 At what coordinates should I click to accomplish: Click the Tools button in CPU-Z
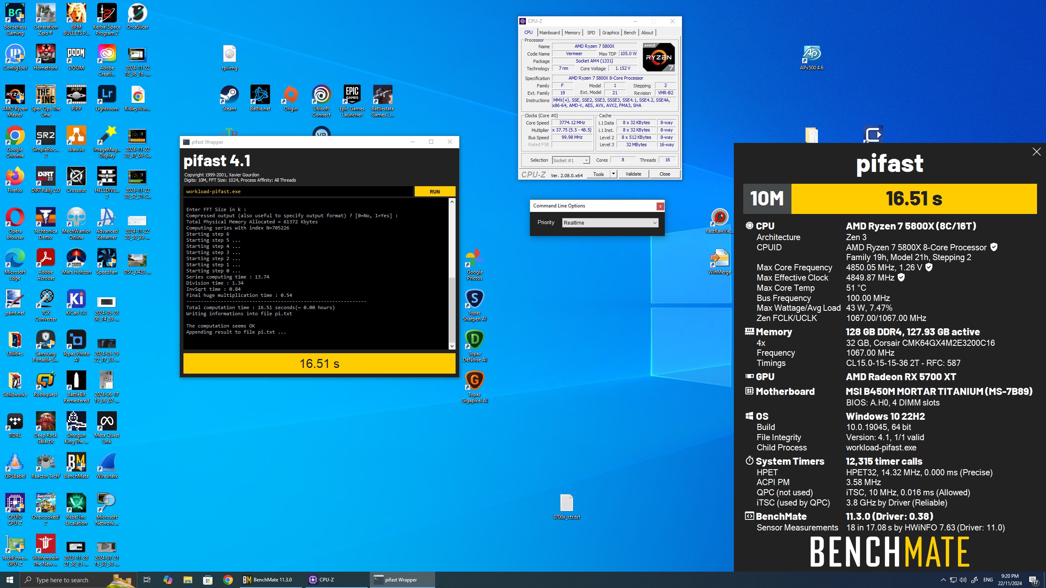point(599,174)
